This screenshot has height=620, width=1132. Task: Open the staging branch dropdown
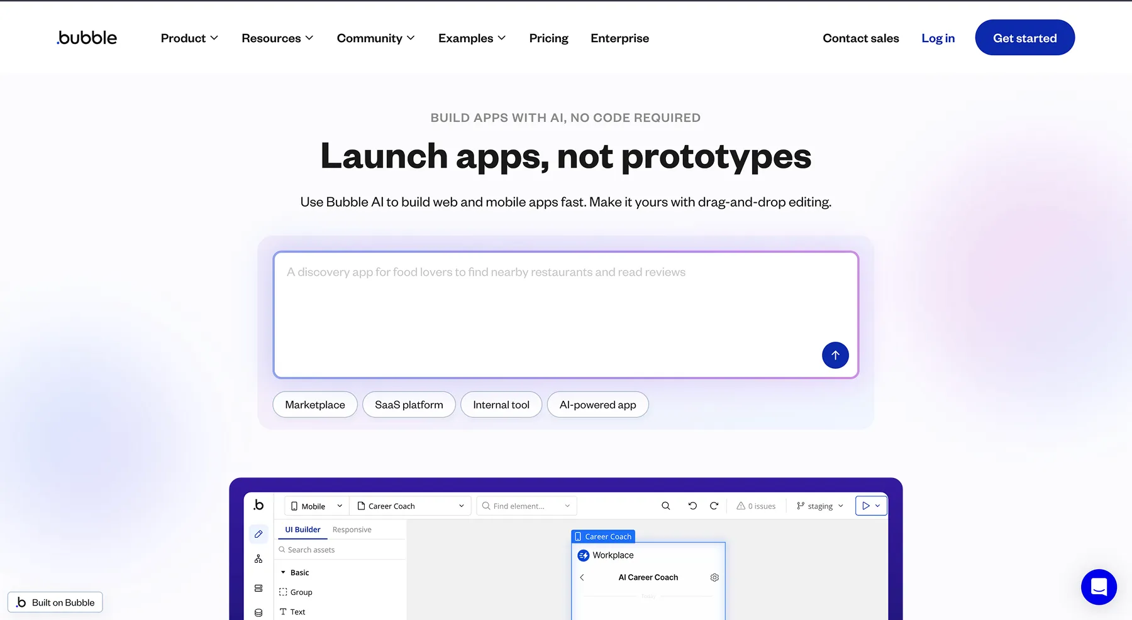click(x=820, y=506)
